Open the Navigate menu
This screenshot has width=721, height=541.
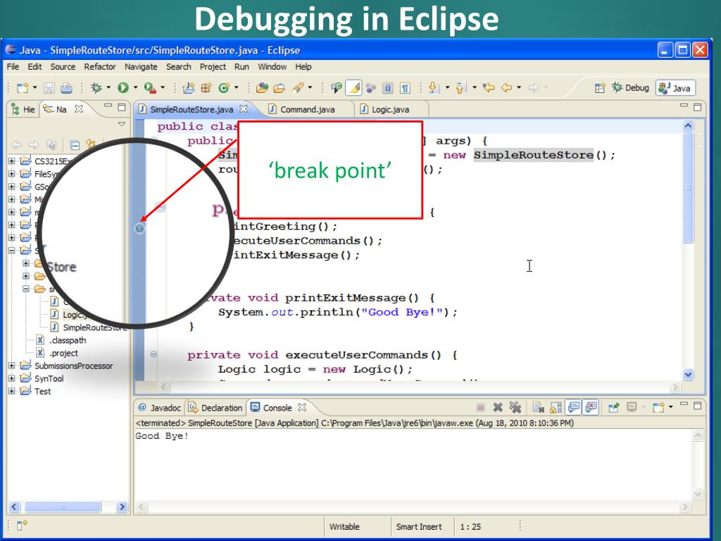[x=141, y=67]
